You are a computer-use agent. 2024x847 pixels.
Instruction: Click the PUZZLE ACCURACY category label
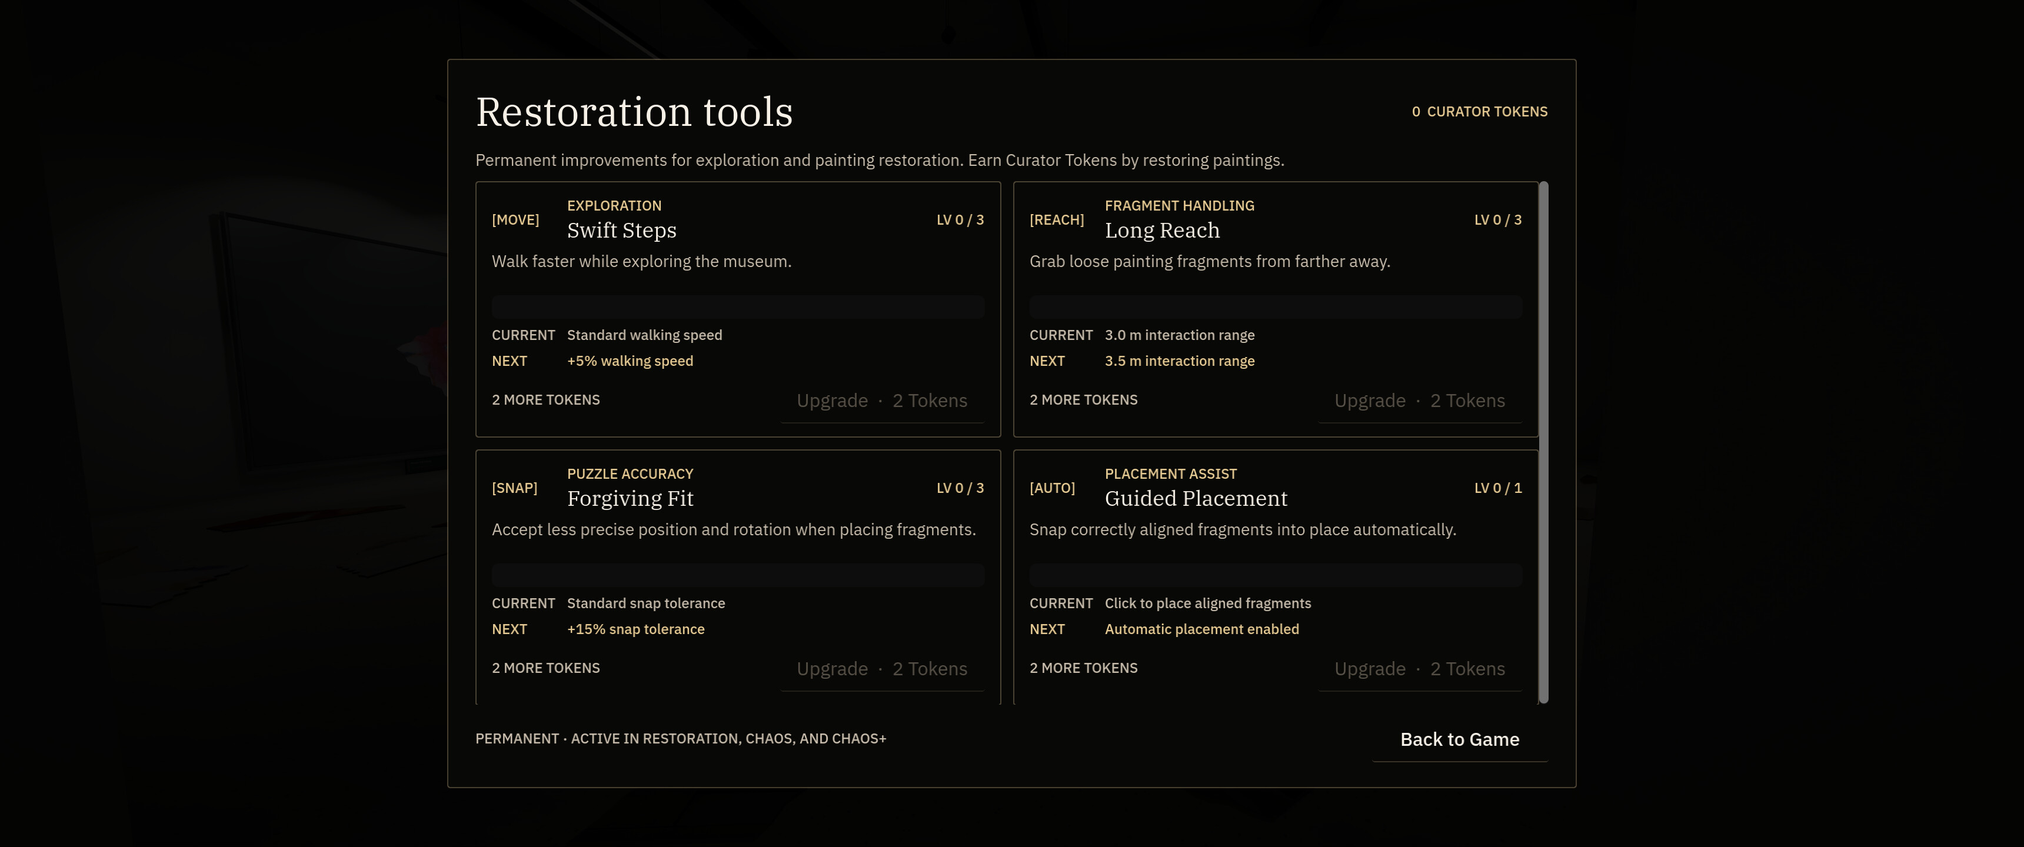pyautogui.click(x=630, y=473)
